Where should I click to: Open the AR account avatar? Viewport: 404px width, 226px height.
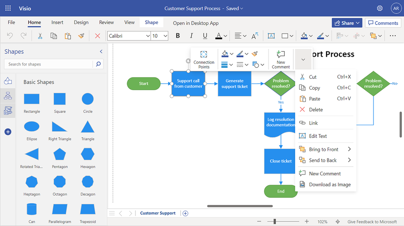point(396,8)
